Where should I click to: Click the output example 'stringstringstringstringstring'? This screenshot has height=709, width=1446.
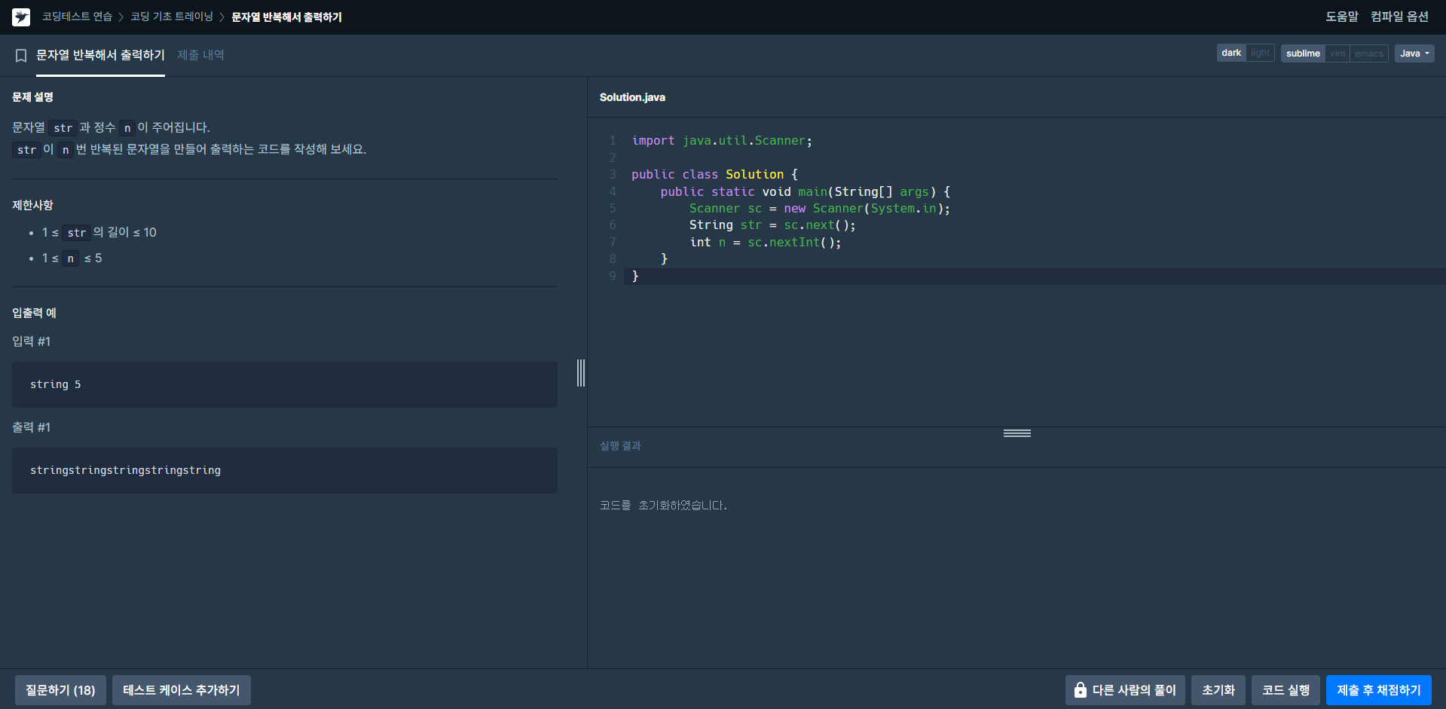[285, 471]
